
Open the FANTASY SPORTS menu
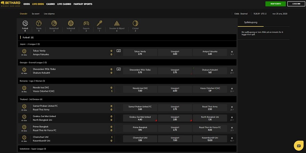(x=83, y=4)
